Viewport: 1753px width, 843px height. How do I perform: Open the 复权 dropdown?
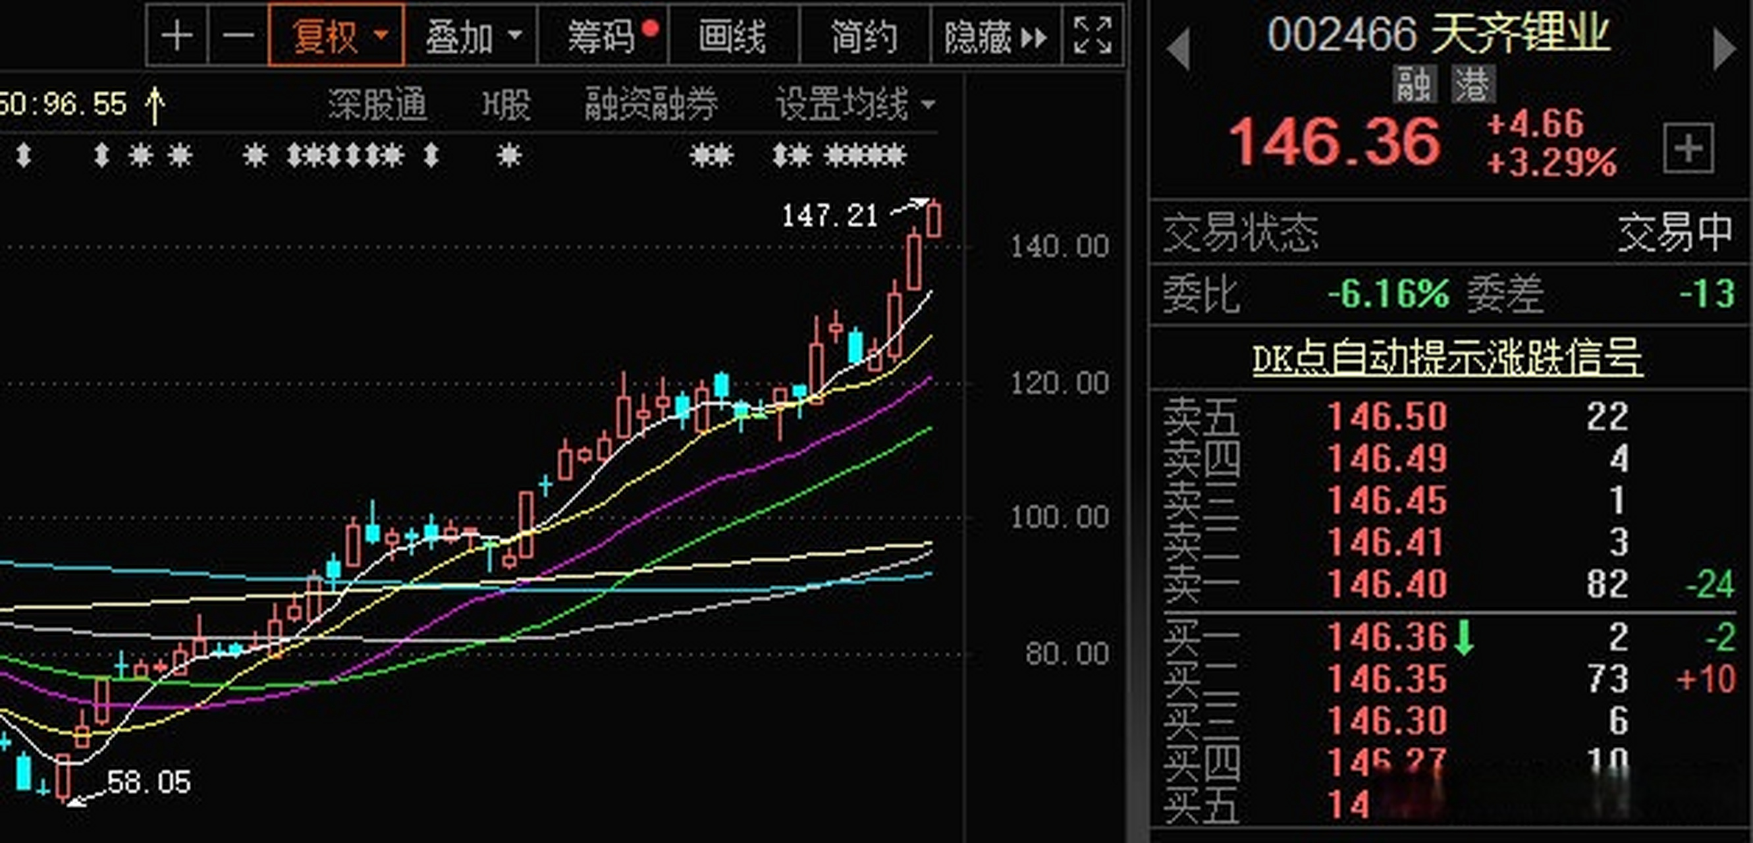338,36
